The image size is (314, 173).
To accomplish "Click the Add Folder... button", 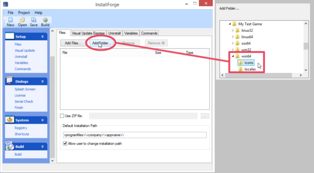I will point(102,43).
